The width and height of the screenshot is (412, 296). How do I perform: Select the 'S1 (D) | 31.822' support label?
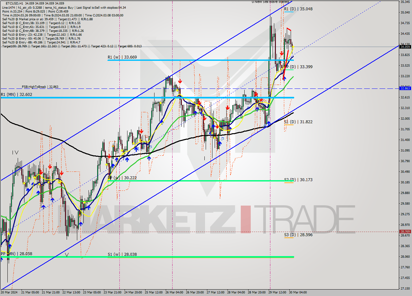coord(298,122)
